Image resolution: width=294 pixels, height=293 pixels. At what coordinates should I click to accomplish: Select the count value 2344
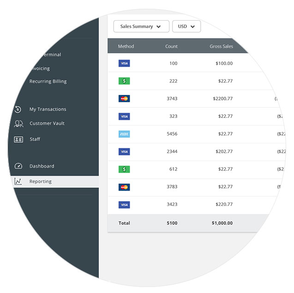pyautogui.click(x=172, y=152)
